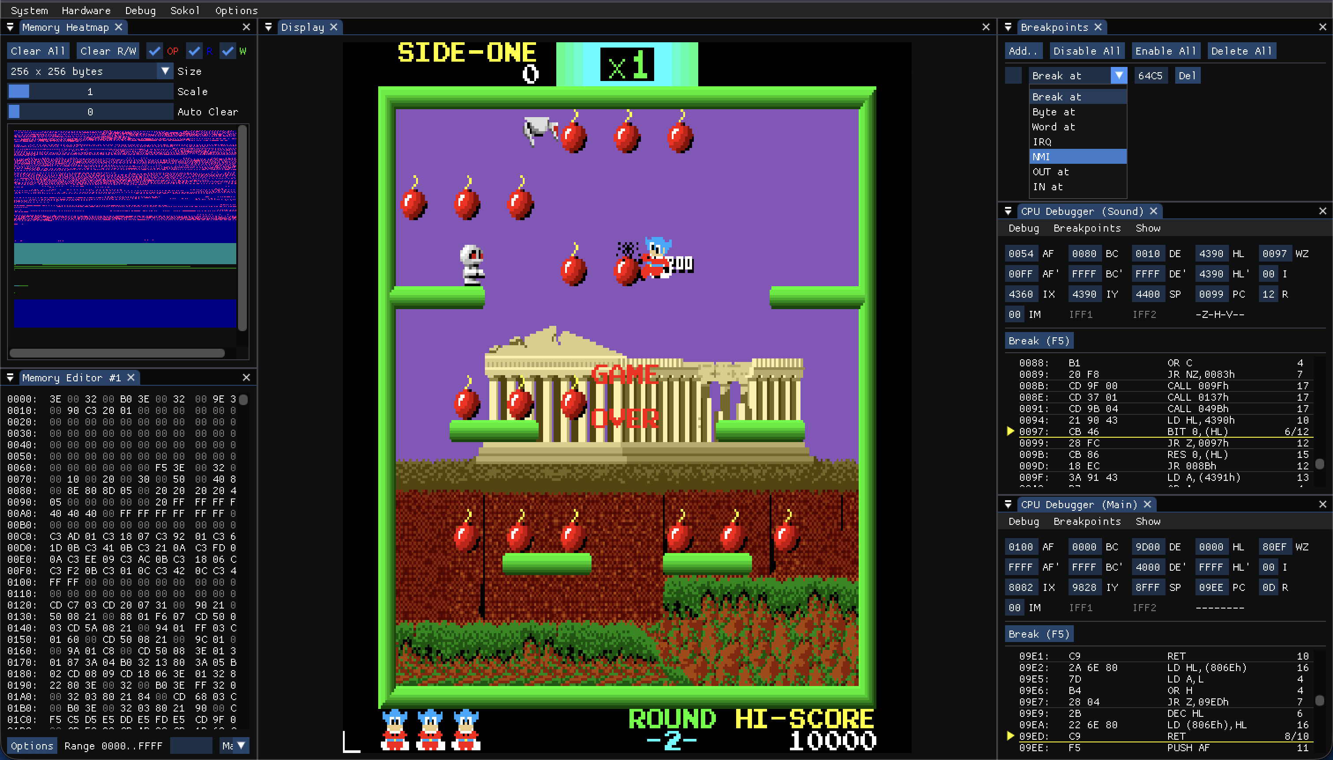The image size is (1333, 760).
Task: Edit the PC register 0099 in Sound debugger
Action: pyautogui.click(x=1212, y=295)
